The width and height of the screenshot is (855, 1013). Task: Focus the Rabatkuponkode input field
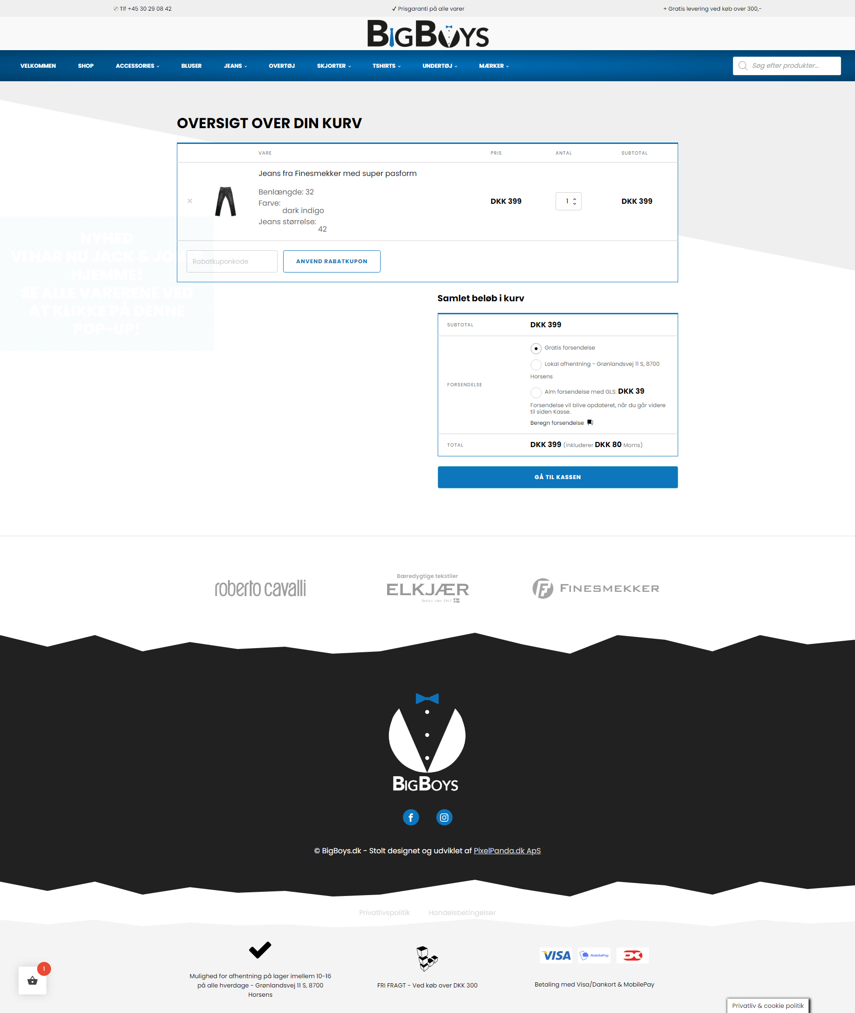click(232, 261)
